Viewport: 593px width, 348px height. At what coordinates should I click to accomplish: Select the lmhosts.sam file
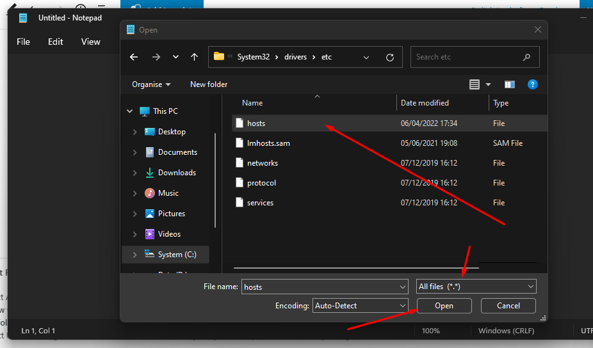tap(268, 143)
